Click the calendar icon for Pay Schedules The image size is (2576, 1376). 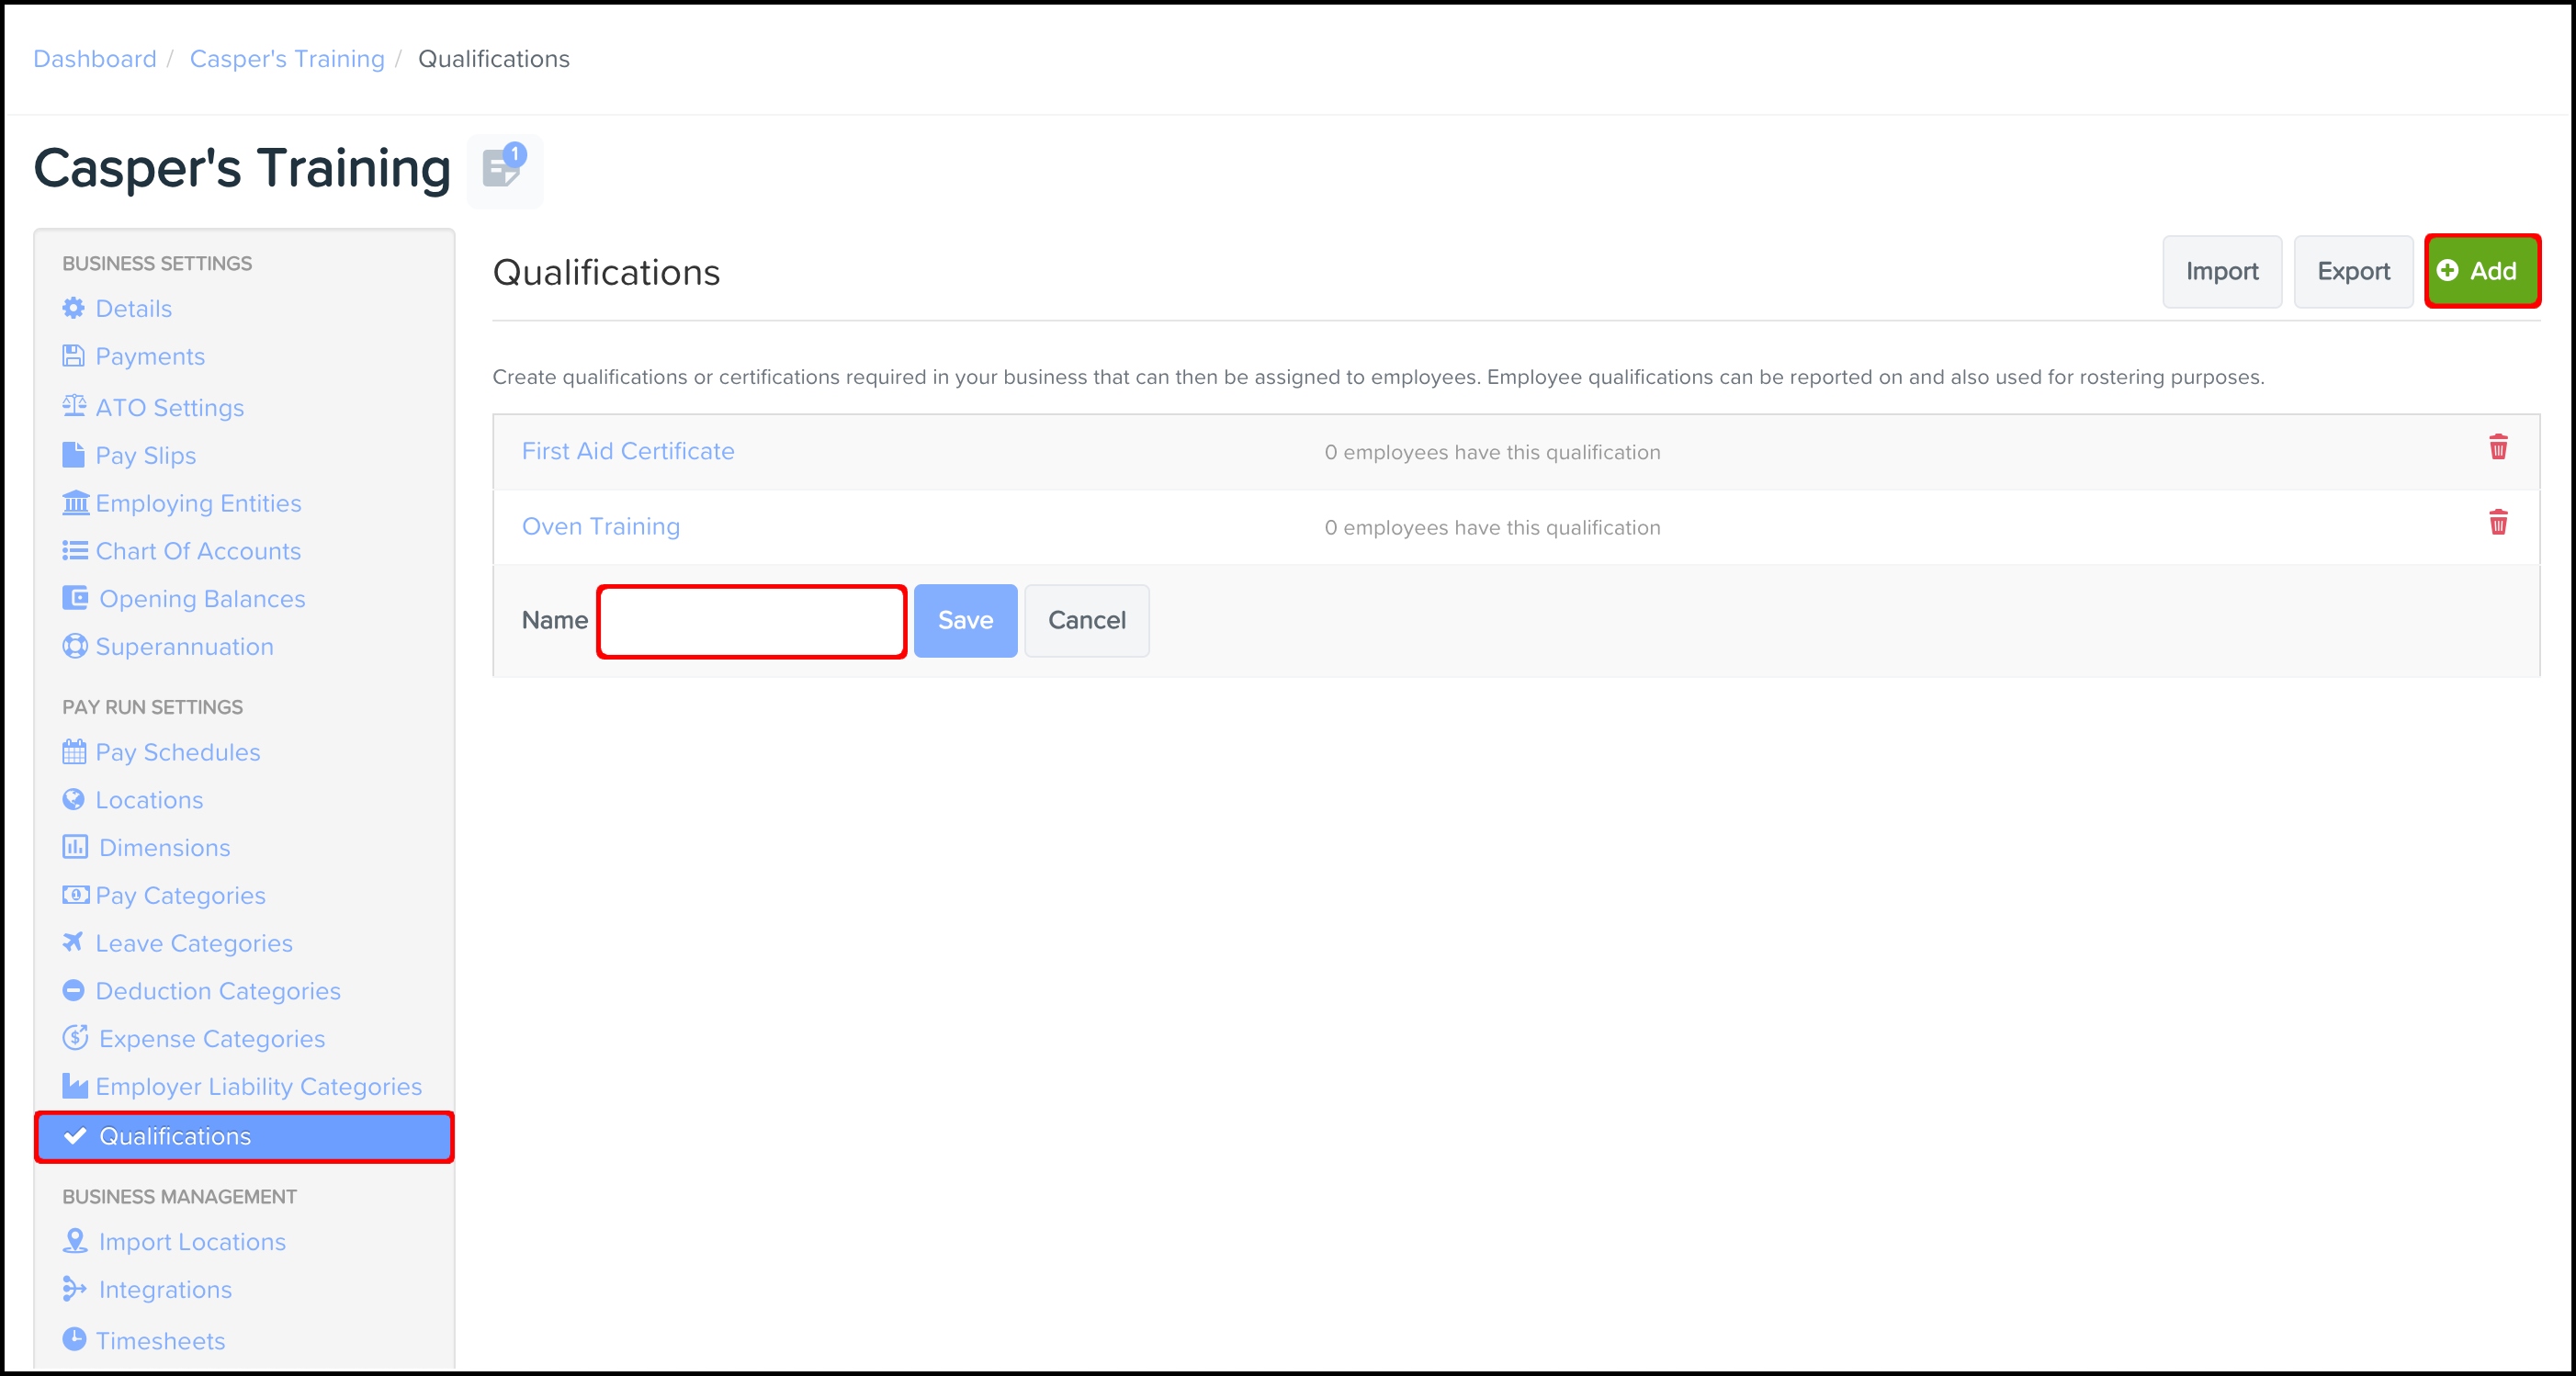coord(74,752)
